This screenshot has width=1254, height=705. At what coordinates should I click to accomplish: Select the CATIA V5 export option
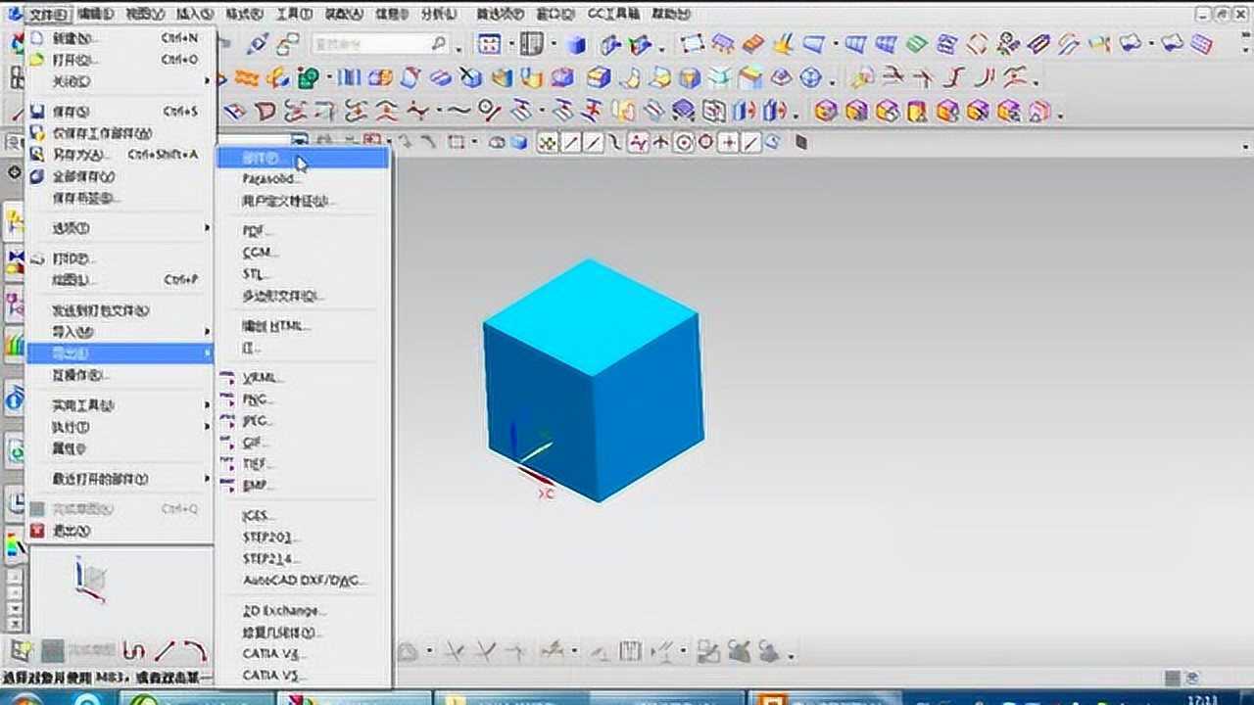[x=267, y=675]
